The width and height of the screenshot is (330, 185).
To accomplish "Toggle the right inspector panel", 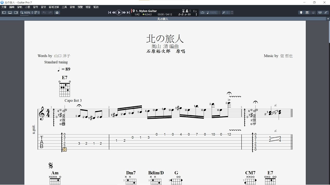I will pos(16,13).
